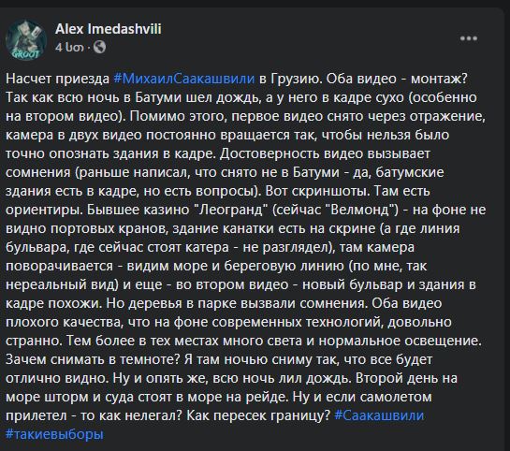The width and height of the screenshot is (510, 451).
Task: Click the word "Леогранд" in the post
Action: (232, 210)
